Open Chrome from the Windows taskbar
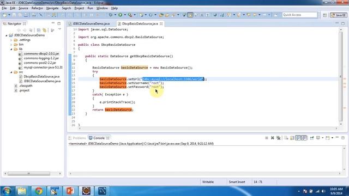Viewport: 349px width, 196px height. tap(39, 191)
